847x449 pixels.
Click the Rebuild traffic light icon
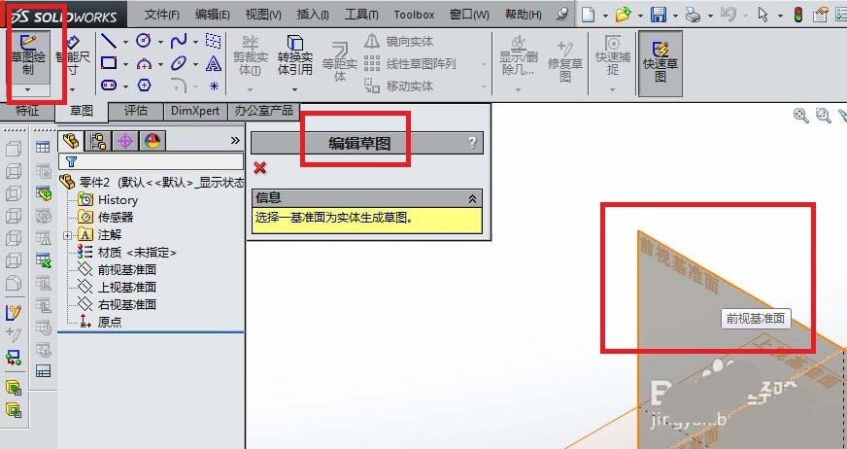point(797,15)
